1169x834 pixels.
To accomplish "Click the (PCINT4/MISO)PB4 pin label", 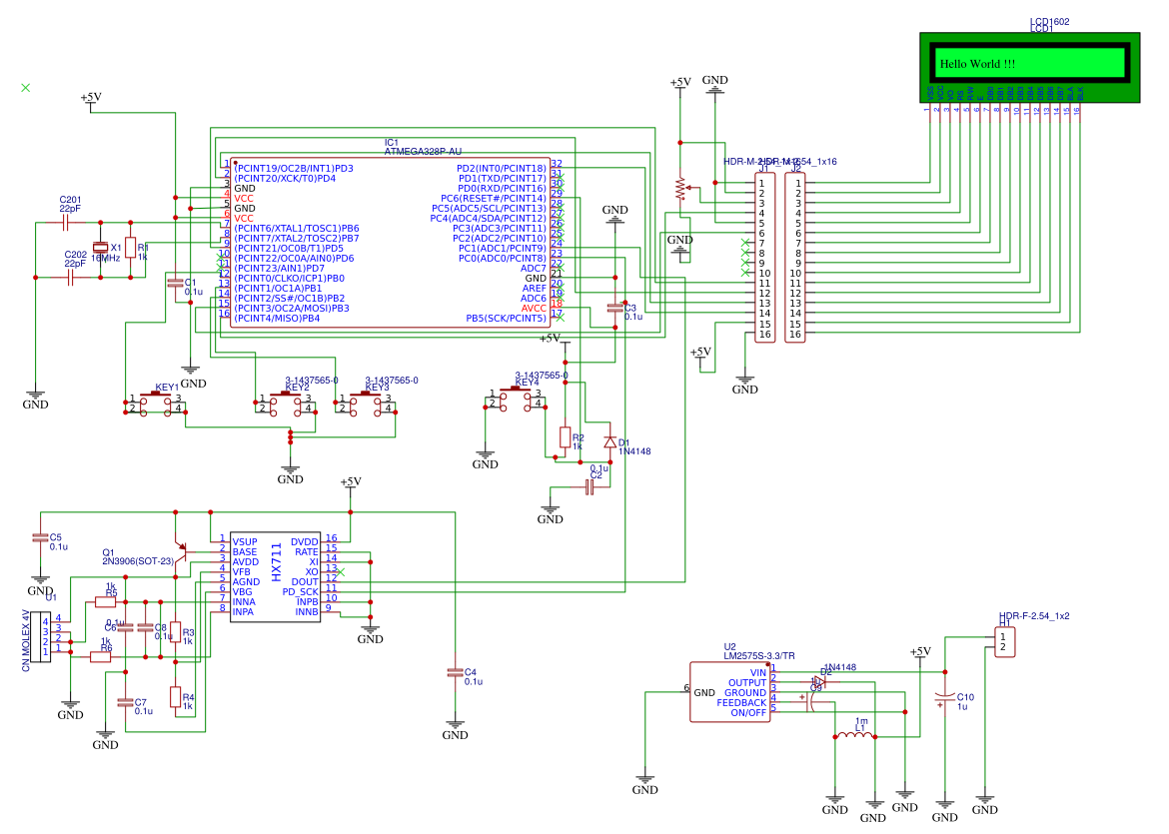I will [277, 319].
